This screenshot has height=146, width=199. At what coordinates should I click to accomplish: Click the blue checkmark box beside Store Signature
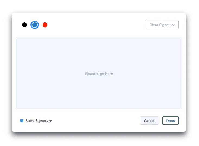click(22, 121)
